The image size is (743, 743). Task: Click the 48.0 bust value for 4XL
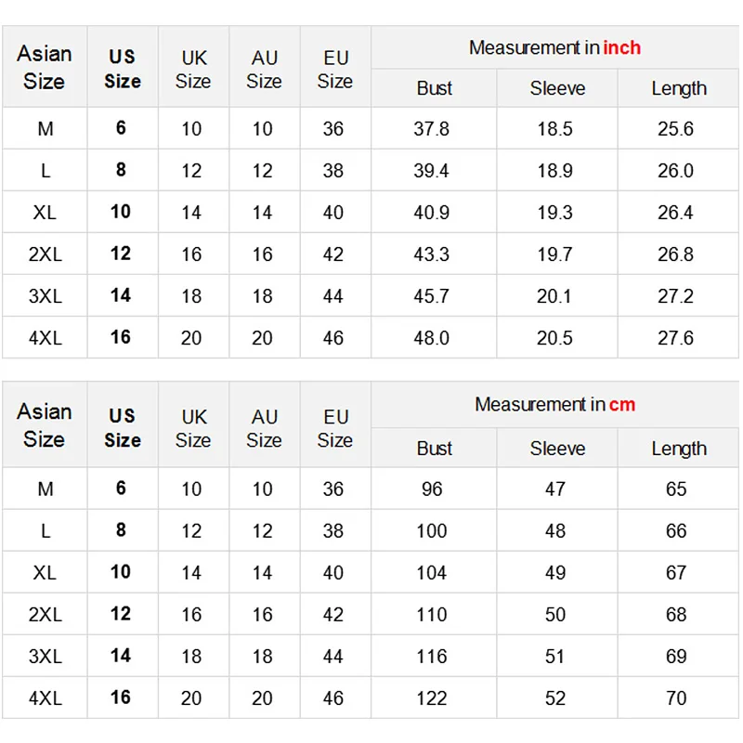[x=432, y=338]
